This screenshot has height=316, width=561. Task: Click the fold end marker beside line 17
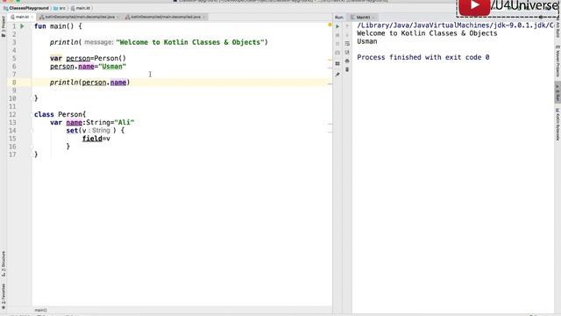coord(32,154)
